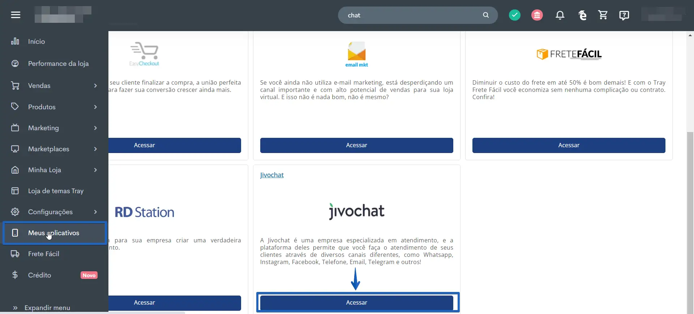
Task: Click the Novo badge next to Crédito
Action: (89, 275)
